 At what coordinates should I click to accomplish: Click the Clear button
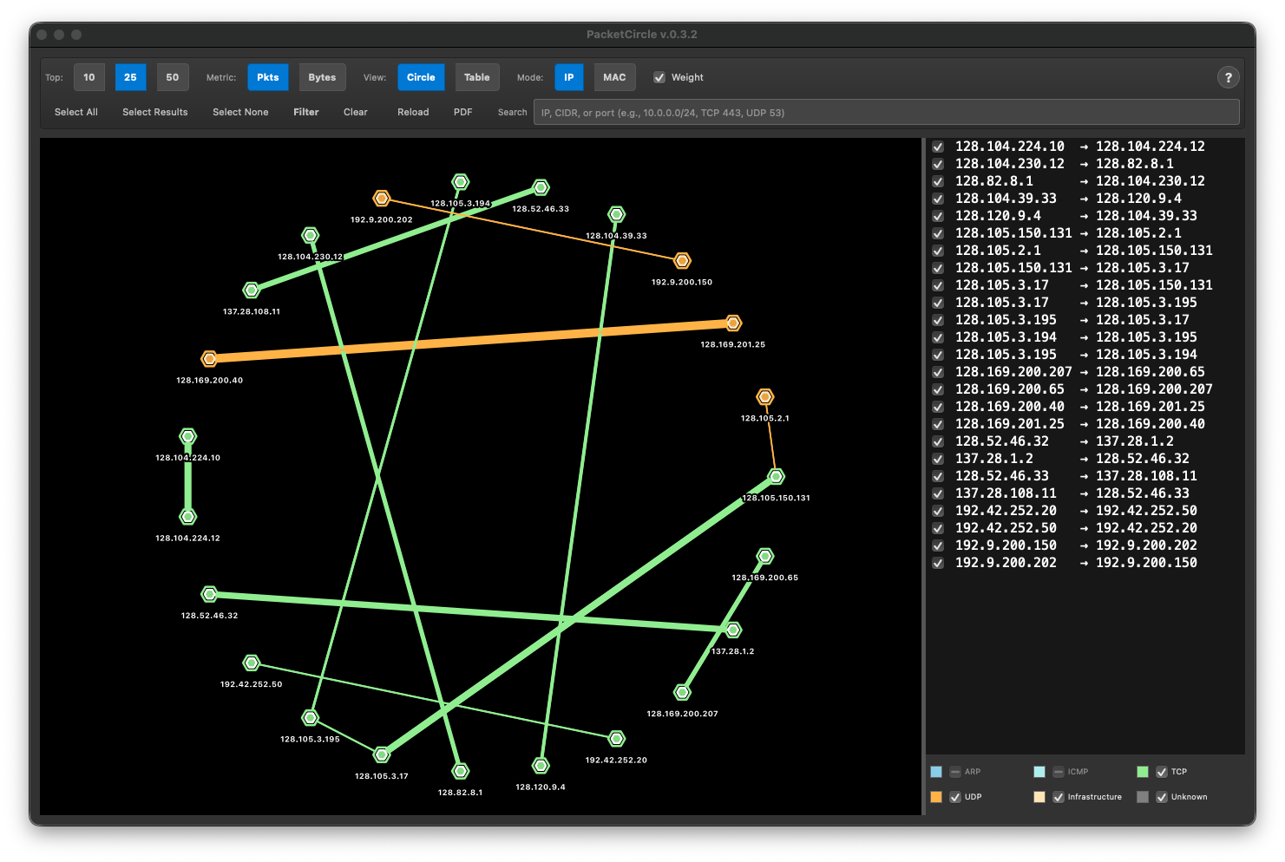click(356, 112)
